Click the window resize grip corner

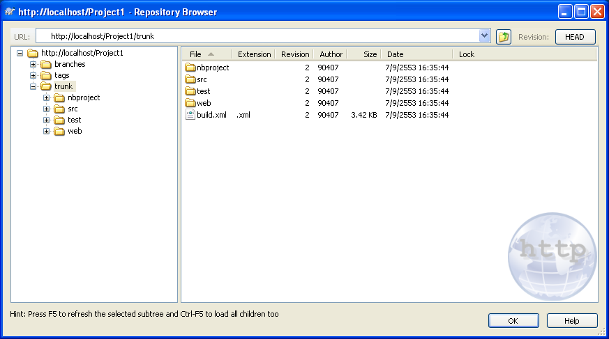(601, 332)
